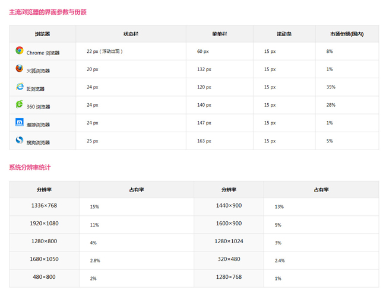The image size is (386, 296).
Task: Click the 1440×900 resolution cell
Action: pos(229,206)
